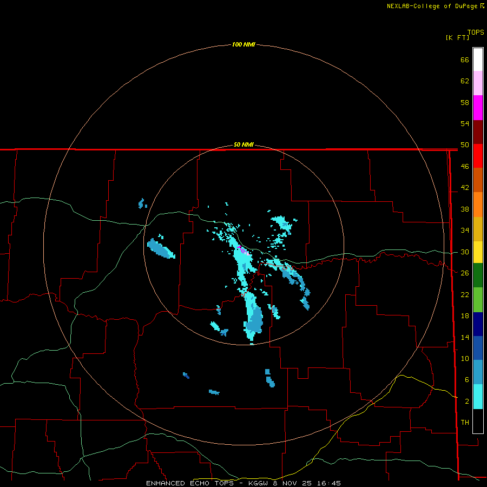Click the elongated blue echo west of center
This screenshot has height=487, width=487.
tap(161, 248)
